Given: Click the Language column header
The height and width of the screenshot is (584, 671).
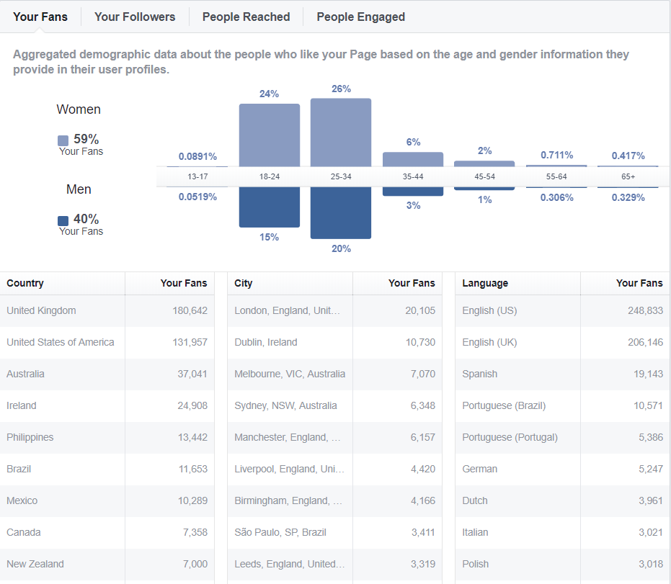Looking at the screenshot, I should coord(485,283).
